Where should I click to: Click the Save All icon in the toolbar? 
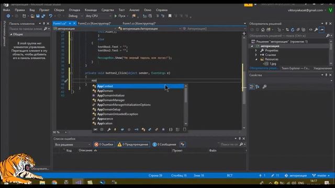click(x=43, y=16)
